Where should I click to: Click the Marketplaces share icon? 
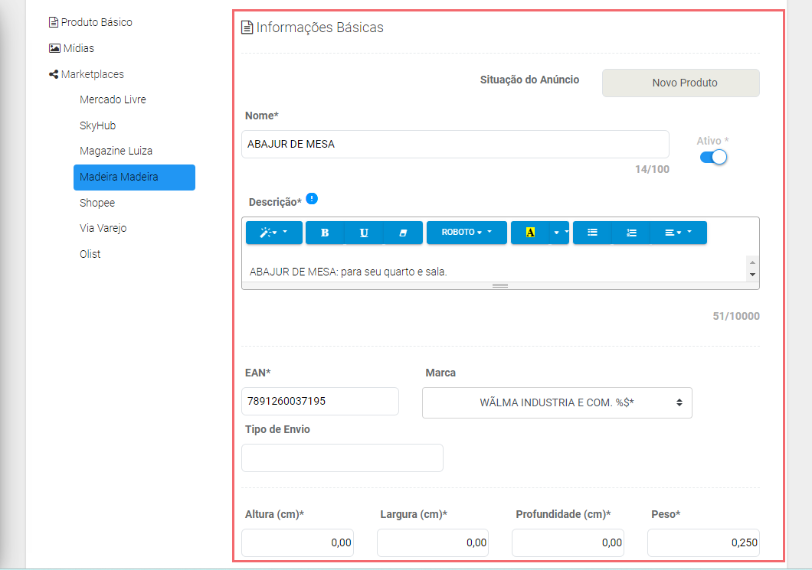[x=54, y=74]
